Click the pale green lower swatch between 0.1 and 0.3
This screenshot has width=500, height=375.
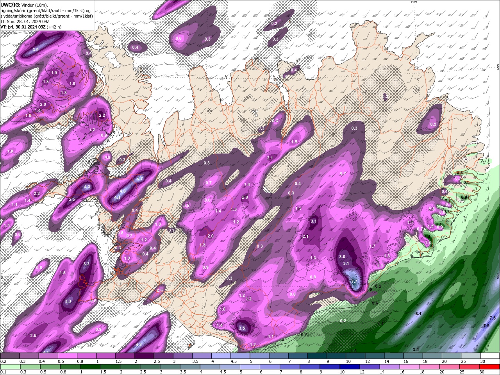coord(10,367)
